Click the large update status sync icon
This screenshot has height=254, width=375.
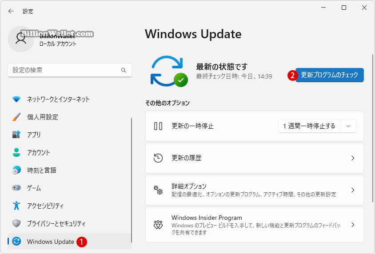click(x=169, y=71)
